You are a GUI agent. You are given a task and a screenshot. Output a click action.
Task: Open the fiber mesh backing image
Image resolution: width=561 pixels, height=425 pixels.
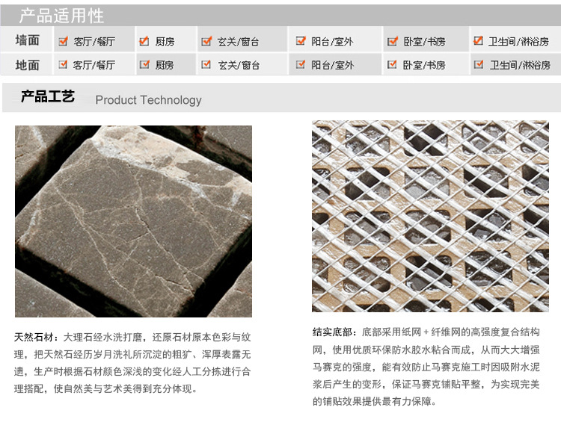[430, 216]
